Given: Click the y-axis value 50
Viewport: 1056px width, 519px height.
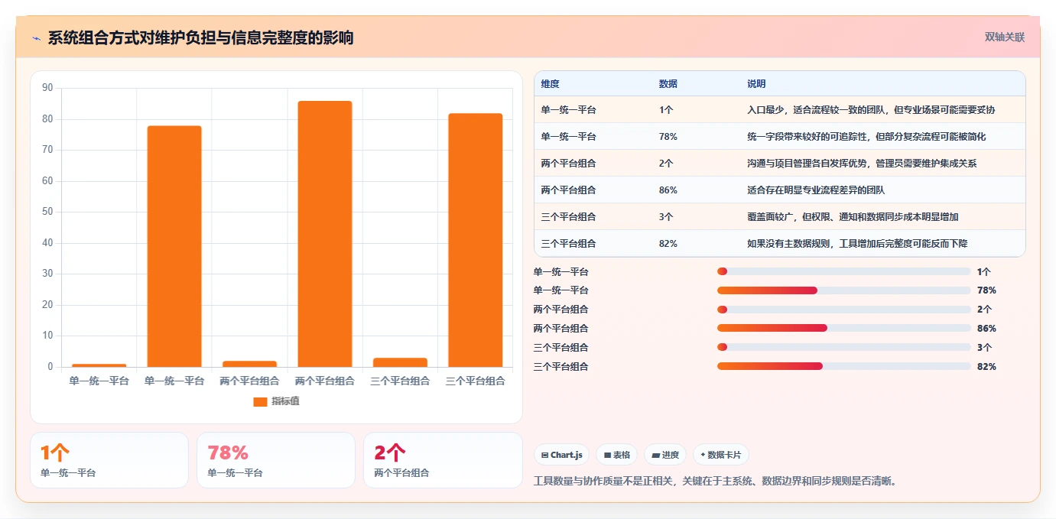Looking at the screenshot, I should point(47,212).
